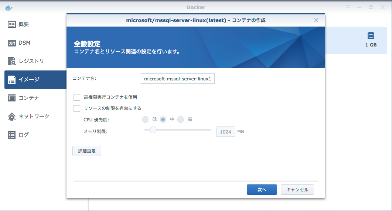Open 詳細設定 advanced settings
This screenshot has height=211, width=392.
[87, 151]
